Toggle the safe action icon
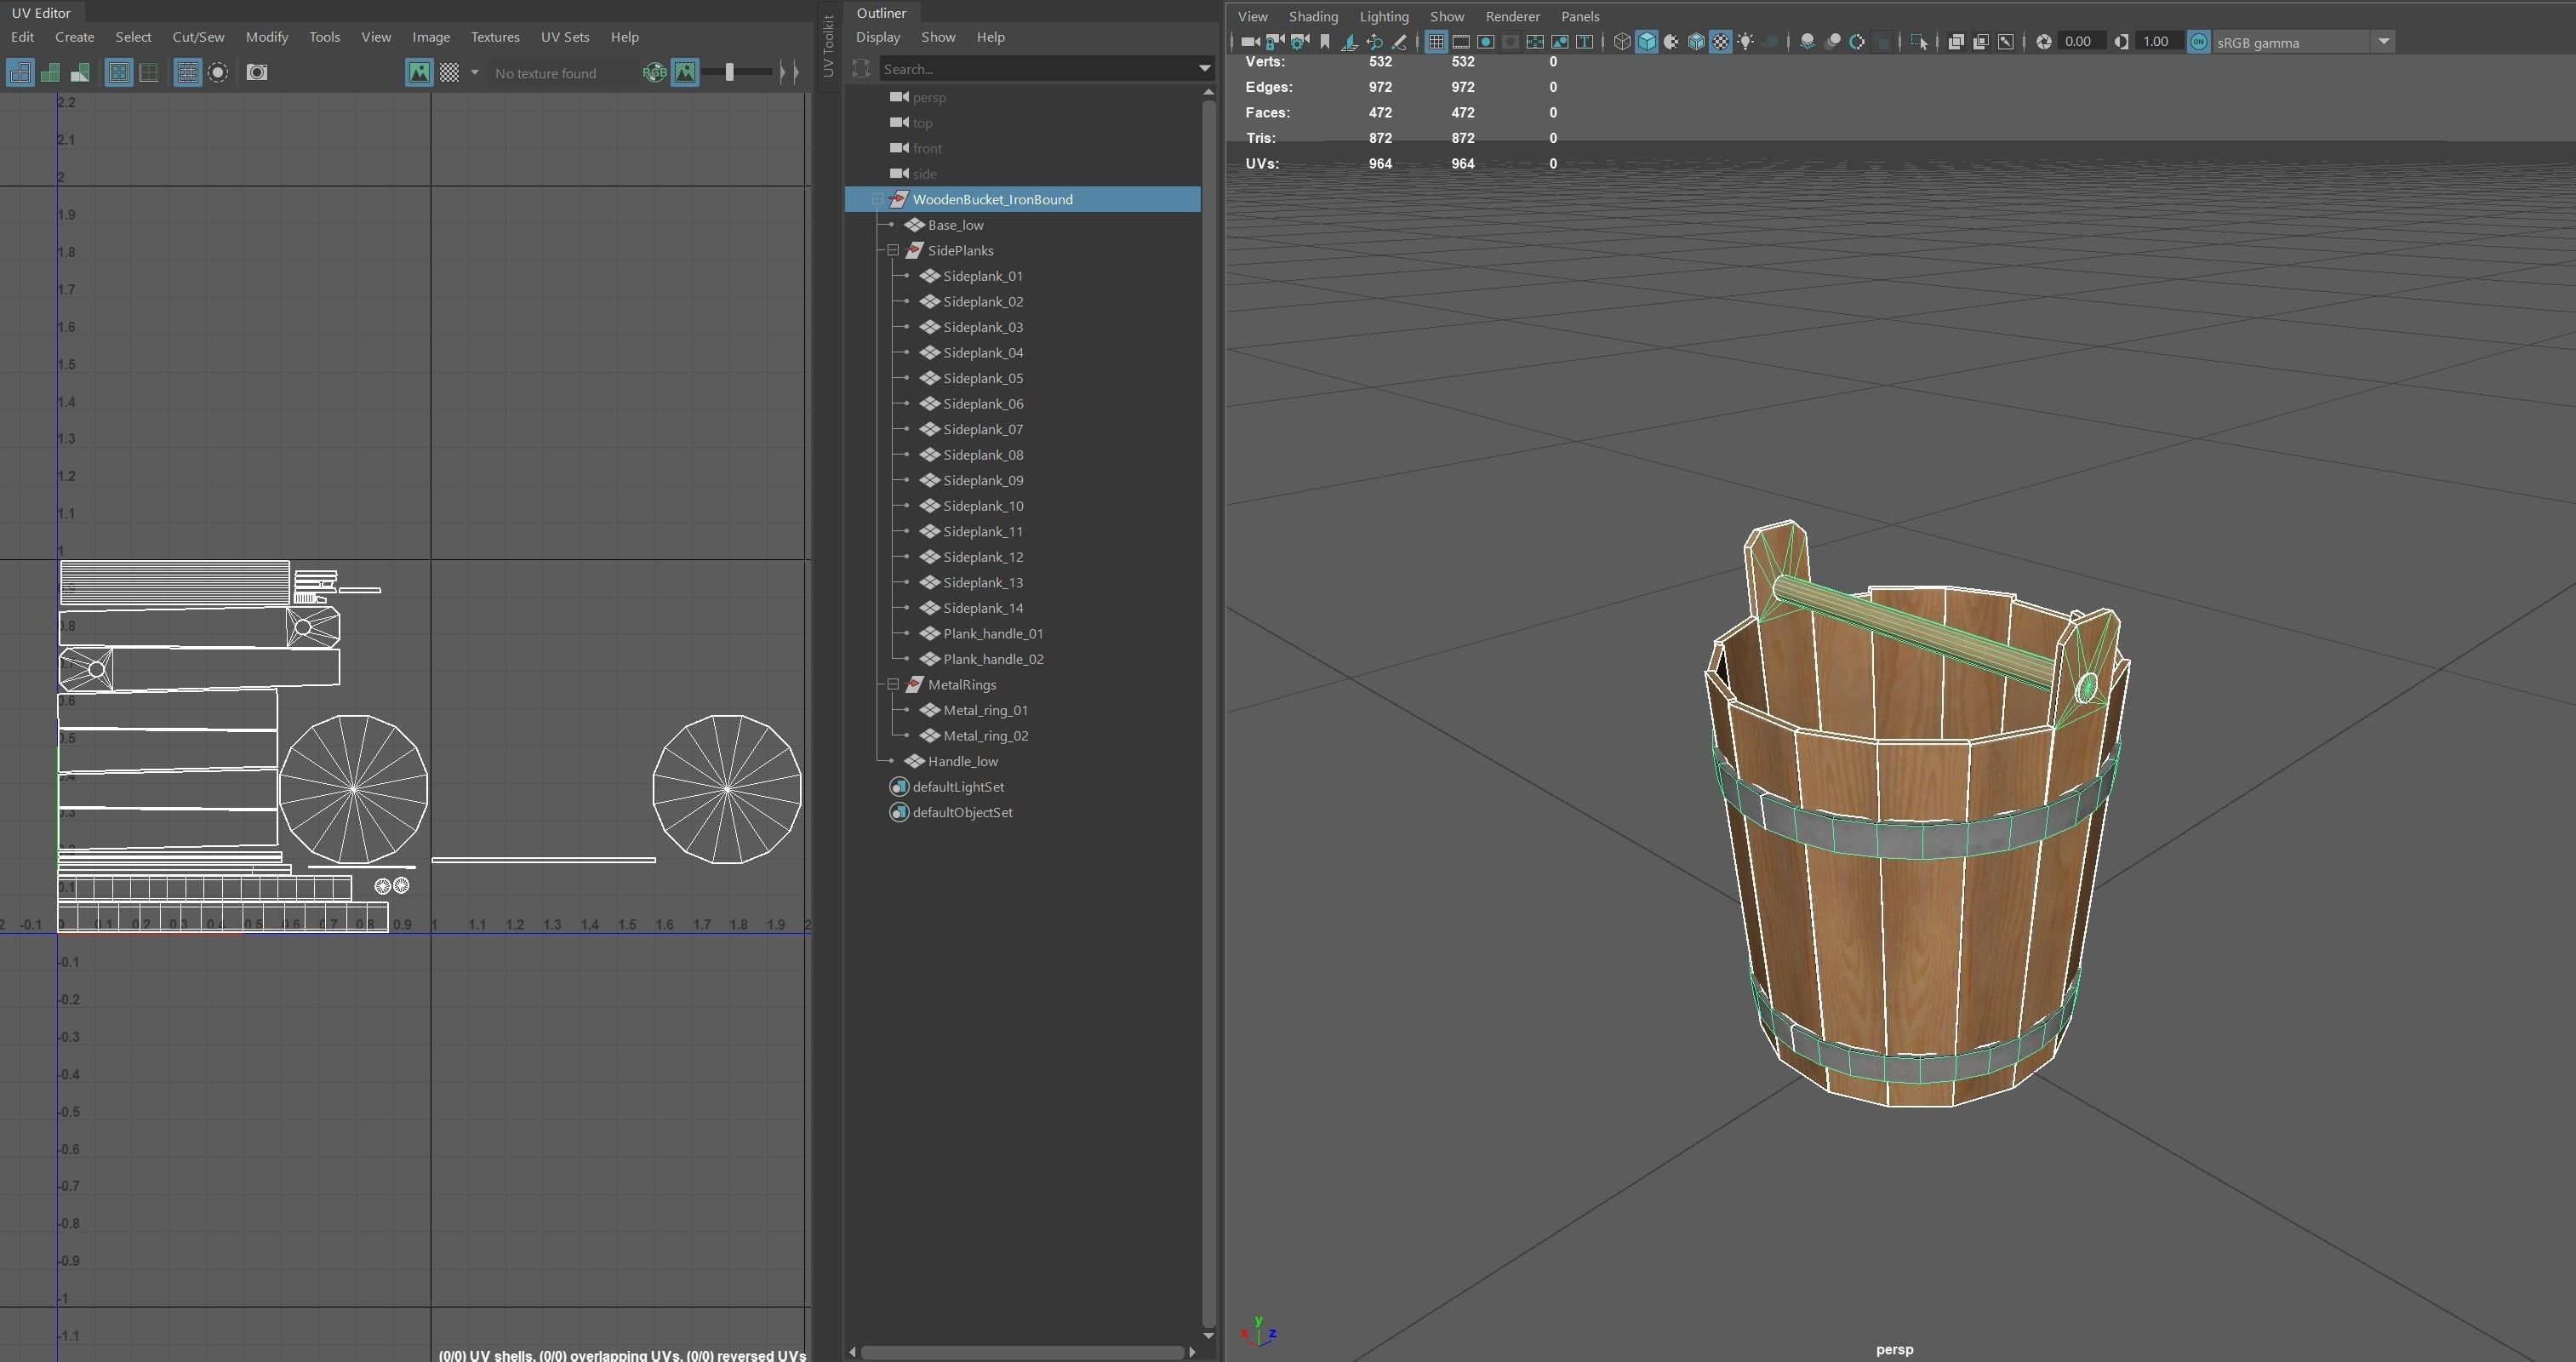 pyautogui.click(x=1560, y=42)
